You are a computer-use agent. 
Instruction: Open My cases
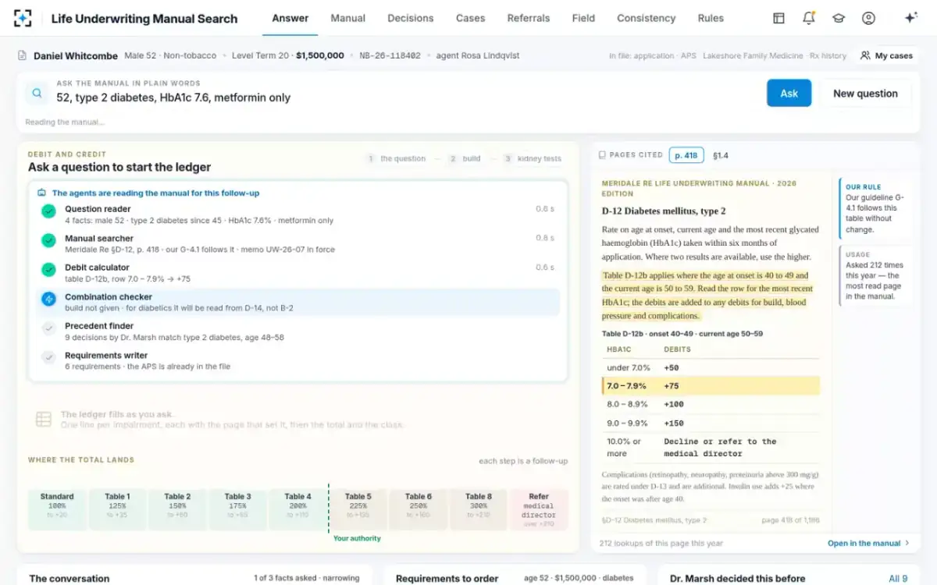coord(887,56)
